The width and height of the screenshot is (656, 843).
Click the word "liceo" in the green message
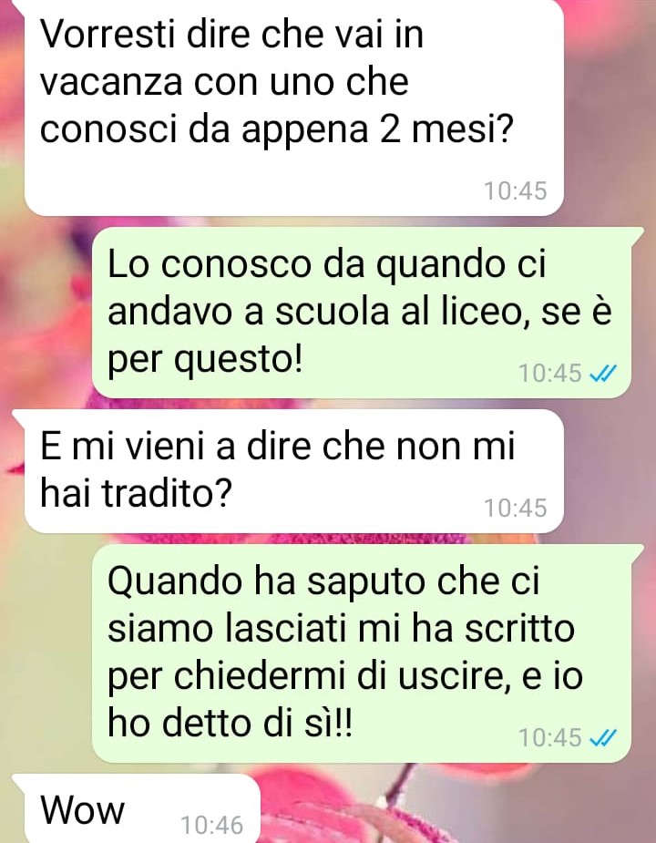[487, 312]
